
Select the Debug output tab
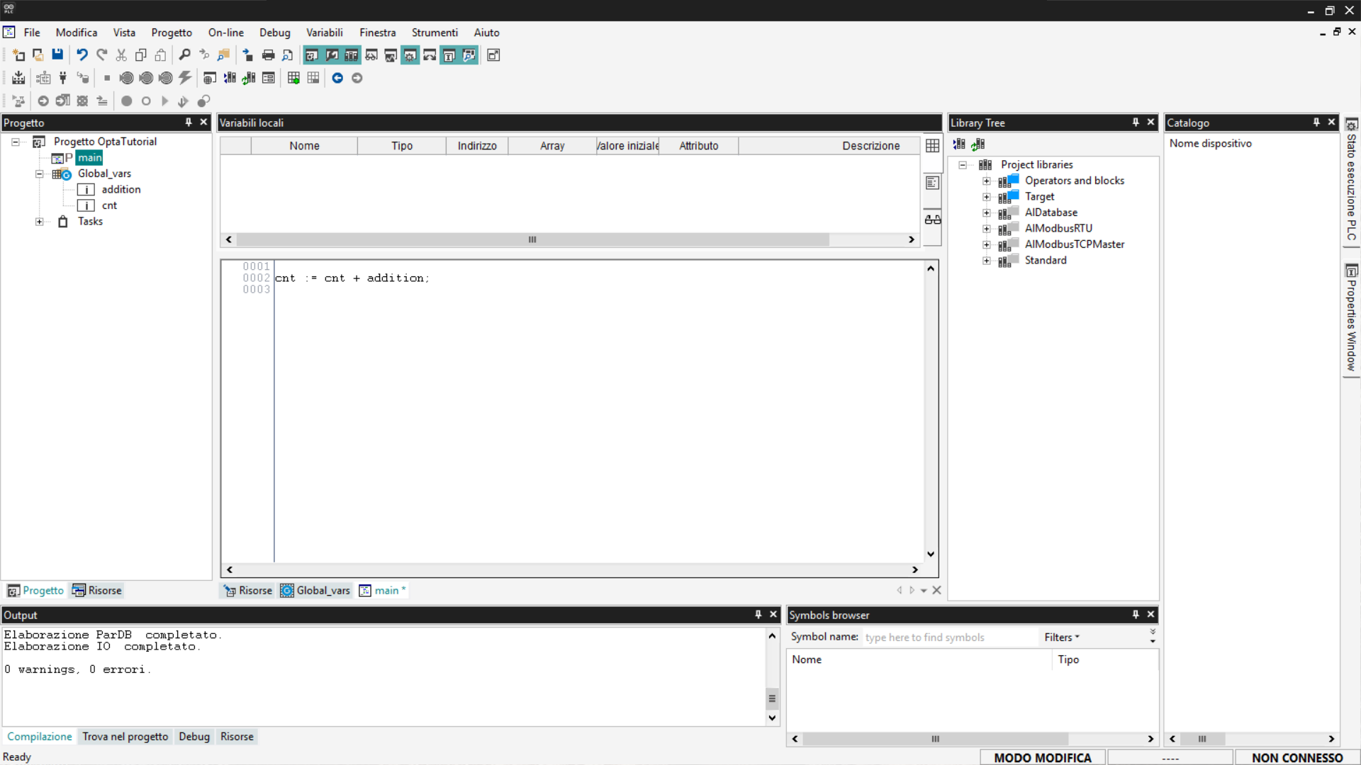[x=194, y=737]
